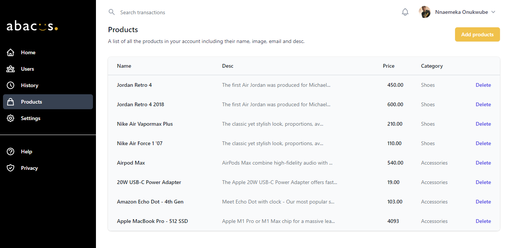512x248 pixels.
Task: Click the Settings gear icon
Action: (x=10, y=118)
